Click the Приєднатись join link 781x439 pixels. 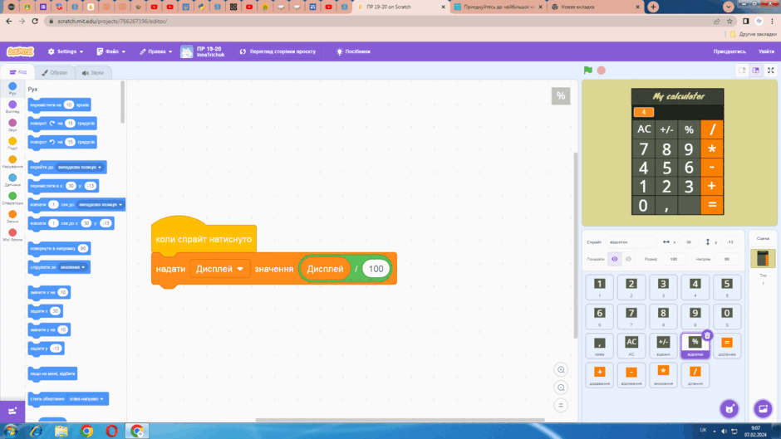(729, 51)
